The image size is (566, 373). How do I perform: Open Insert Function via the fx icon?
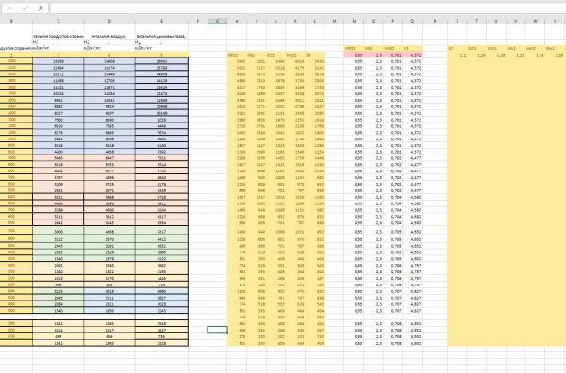coord(41,8)
